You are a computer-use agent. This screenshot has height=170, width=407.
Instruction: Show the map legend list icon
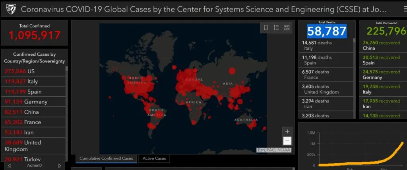click(x=277, y=27)
